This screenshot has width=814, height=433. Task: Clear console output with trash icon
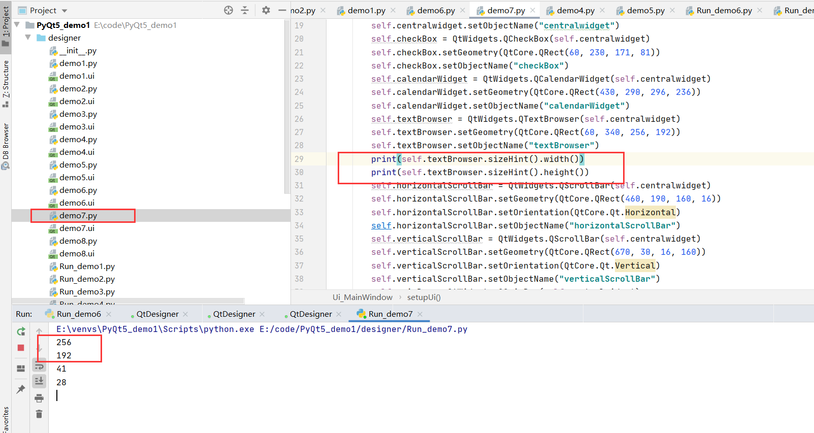tap(39, 414)
